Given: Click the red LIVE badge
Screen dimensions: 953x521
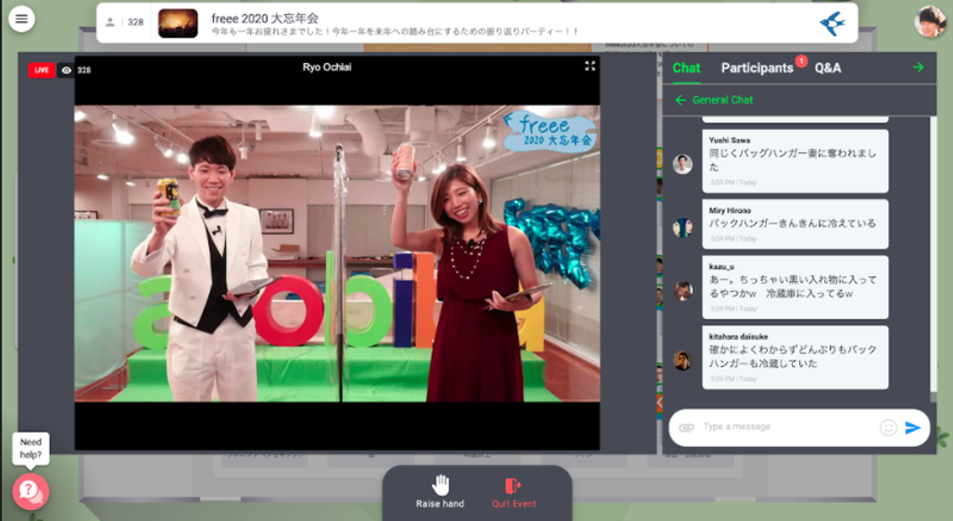Looking at the screenshot, I should point(41,70).
